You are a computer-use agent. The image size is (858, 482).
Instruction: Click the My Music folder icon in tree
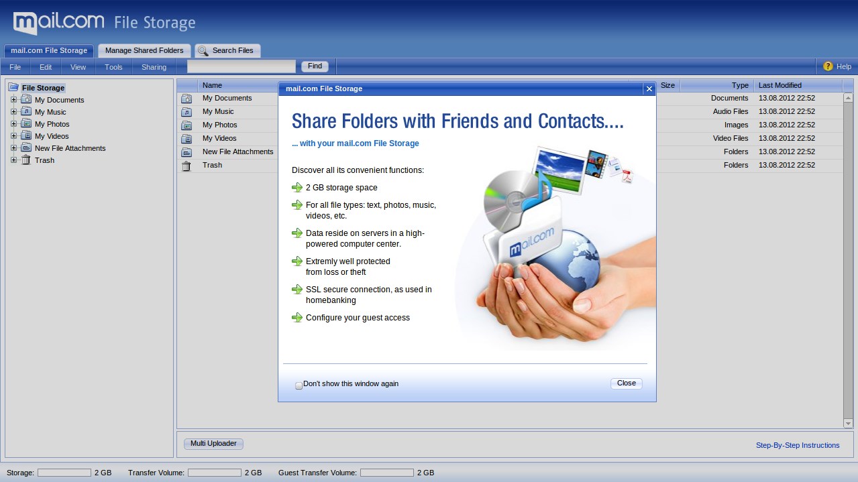point(26,112)
